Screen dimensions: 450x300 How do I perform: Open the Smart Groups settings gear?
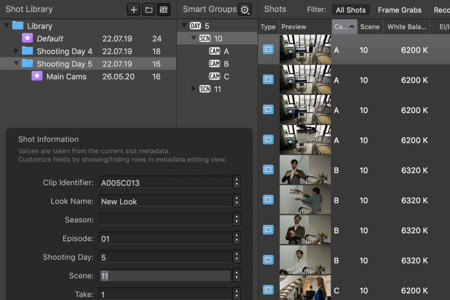244,9
